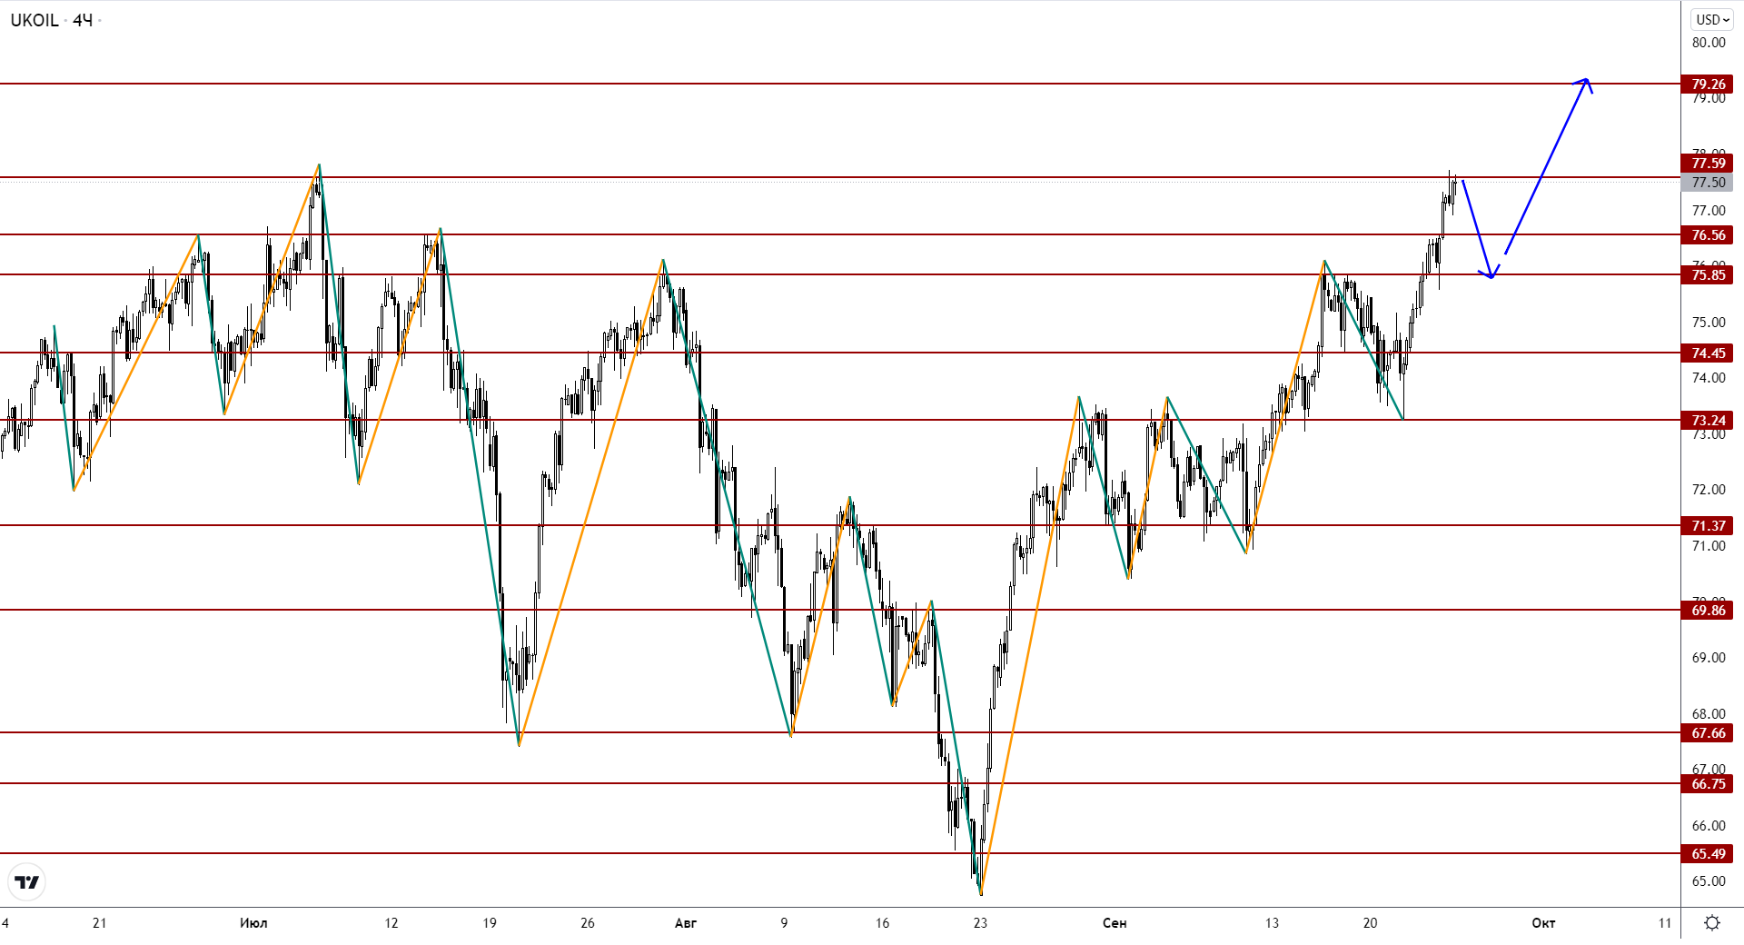Click the TradingView logo icon
Viewport: 1744px width, 945px height.
pyautogui.click(x=27, y=881)
